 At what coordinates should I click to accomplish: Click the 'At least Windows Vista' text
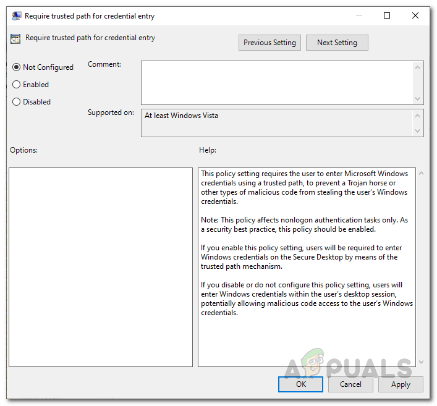(x=181, y=116)
